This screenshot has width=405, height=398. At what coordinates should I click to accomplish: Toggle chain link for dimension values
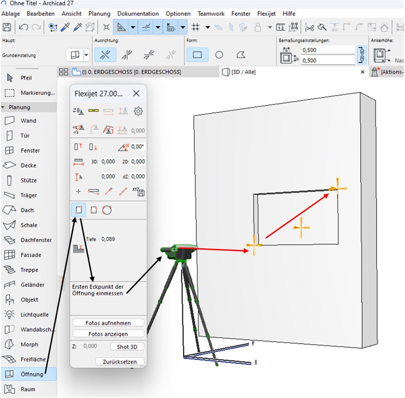coord(362,55)
